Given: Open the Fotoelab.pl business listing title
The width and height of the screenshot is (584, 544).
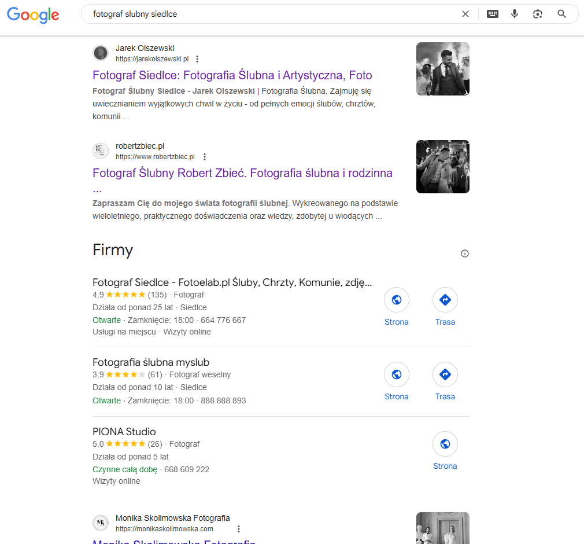Looking at the screenshot, I should (232, 282).
